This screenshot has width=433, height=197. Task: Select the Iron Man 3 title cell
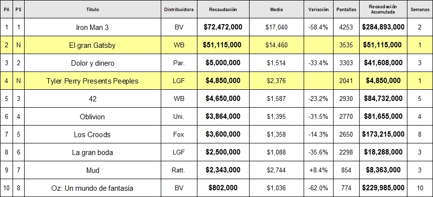[x=93, y=27]
